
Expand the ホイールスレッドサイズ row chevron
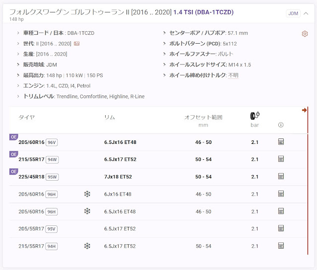point(164,65)
